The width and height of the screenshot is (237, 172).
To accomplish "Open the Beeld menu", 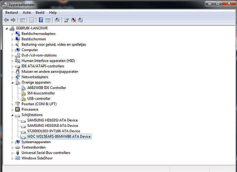I will [x=40, y=13].
